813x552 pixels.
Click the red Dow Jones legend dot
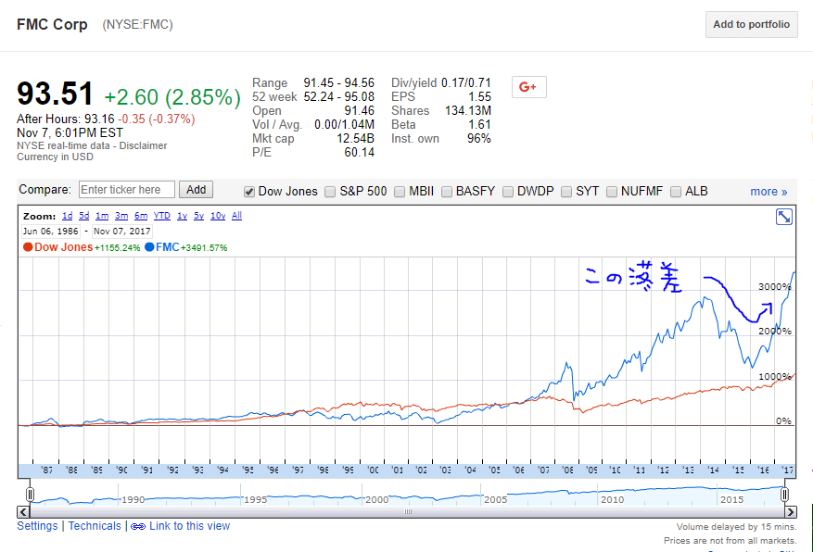[x=28, y=247]
